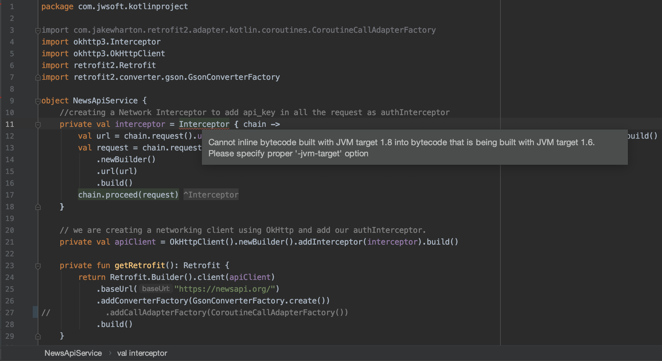The width and height of the screenshot is (662, 361).
Task: Place cursor on getRetrofit function name
Action: (140, 266)
